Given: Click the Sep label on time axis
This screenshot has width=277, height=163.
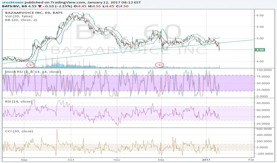Looking at the screenshot, I should coord(24,160).
